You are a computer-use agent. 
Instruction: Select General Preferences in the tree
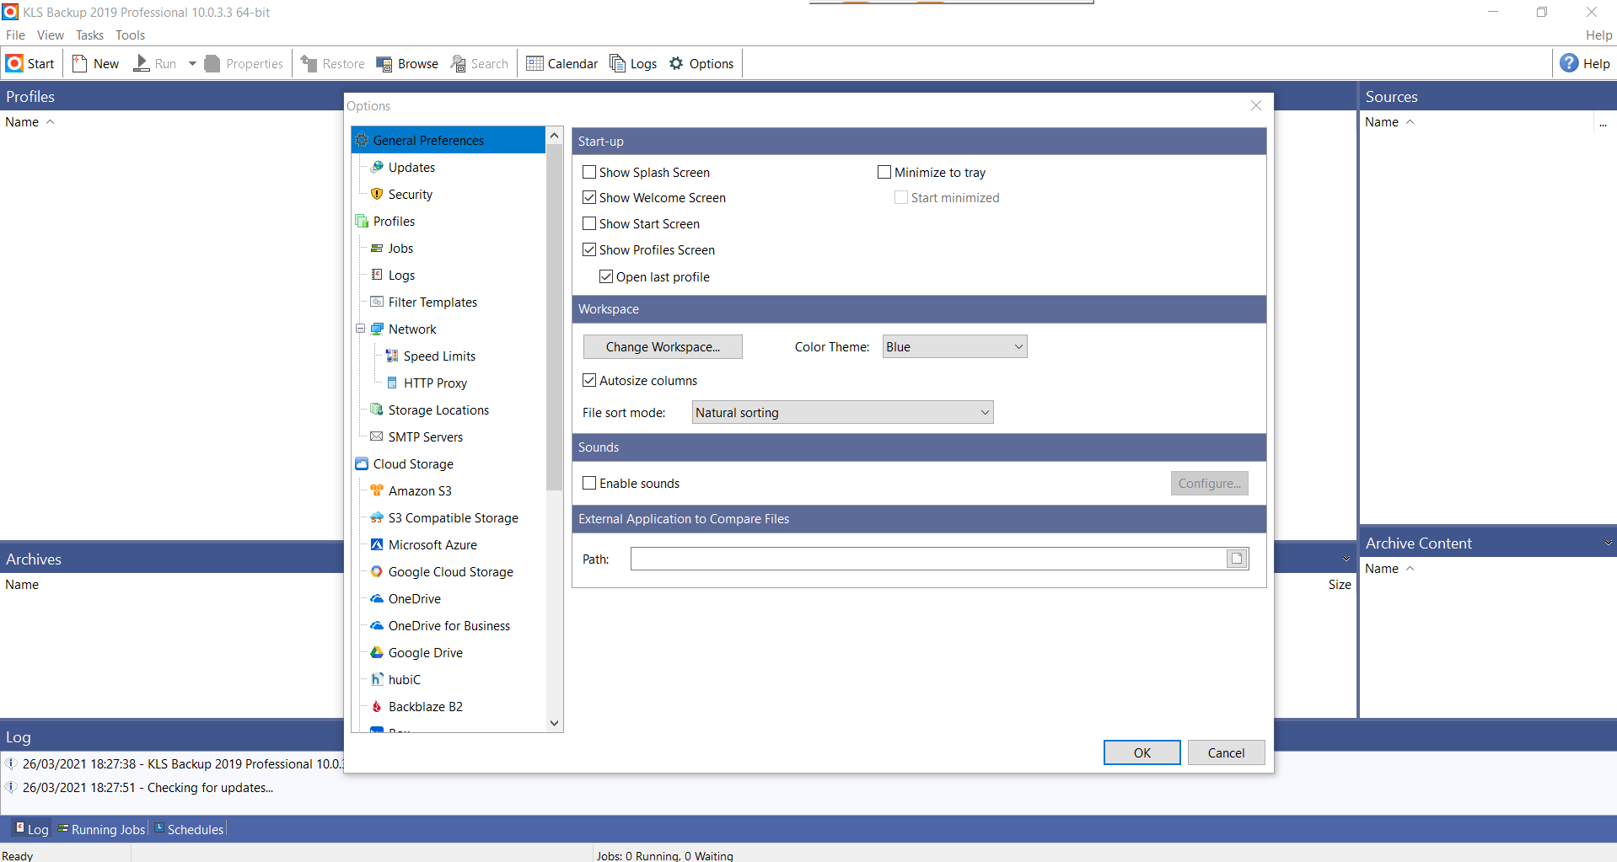coord(448,140)
